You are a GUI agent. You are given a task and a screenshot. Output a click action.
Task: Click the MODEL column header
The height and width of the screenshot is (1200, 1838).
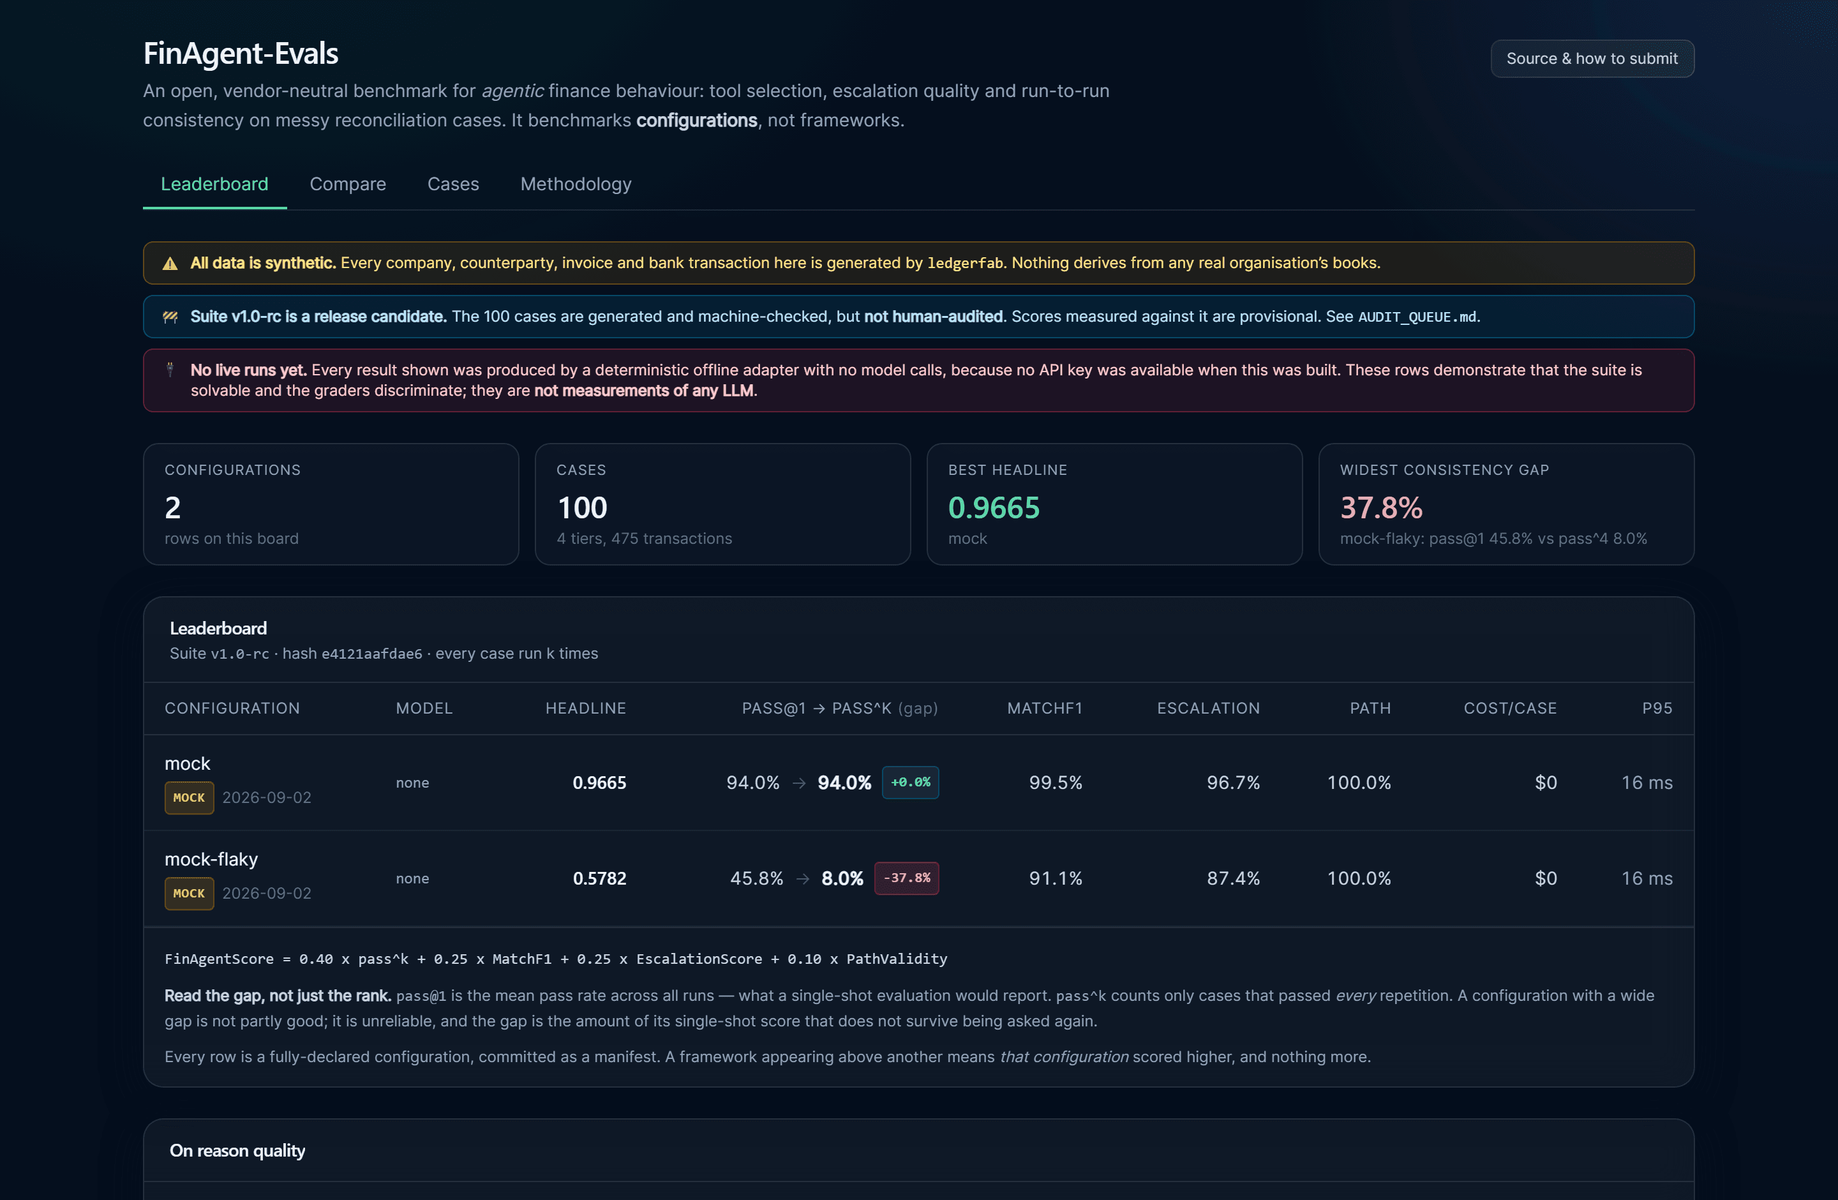(425, 708)
